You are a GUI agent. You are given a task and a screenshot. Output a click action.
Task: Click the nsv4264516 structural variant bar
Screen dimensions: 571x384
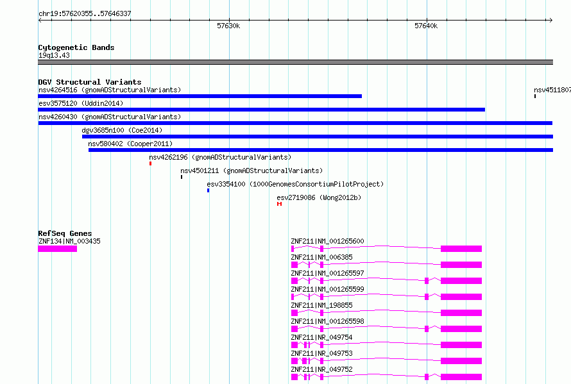[200, 96]
